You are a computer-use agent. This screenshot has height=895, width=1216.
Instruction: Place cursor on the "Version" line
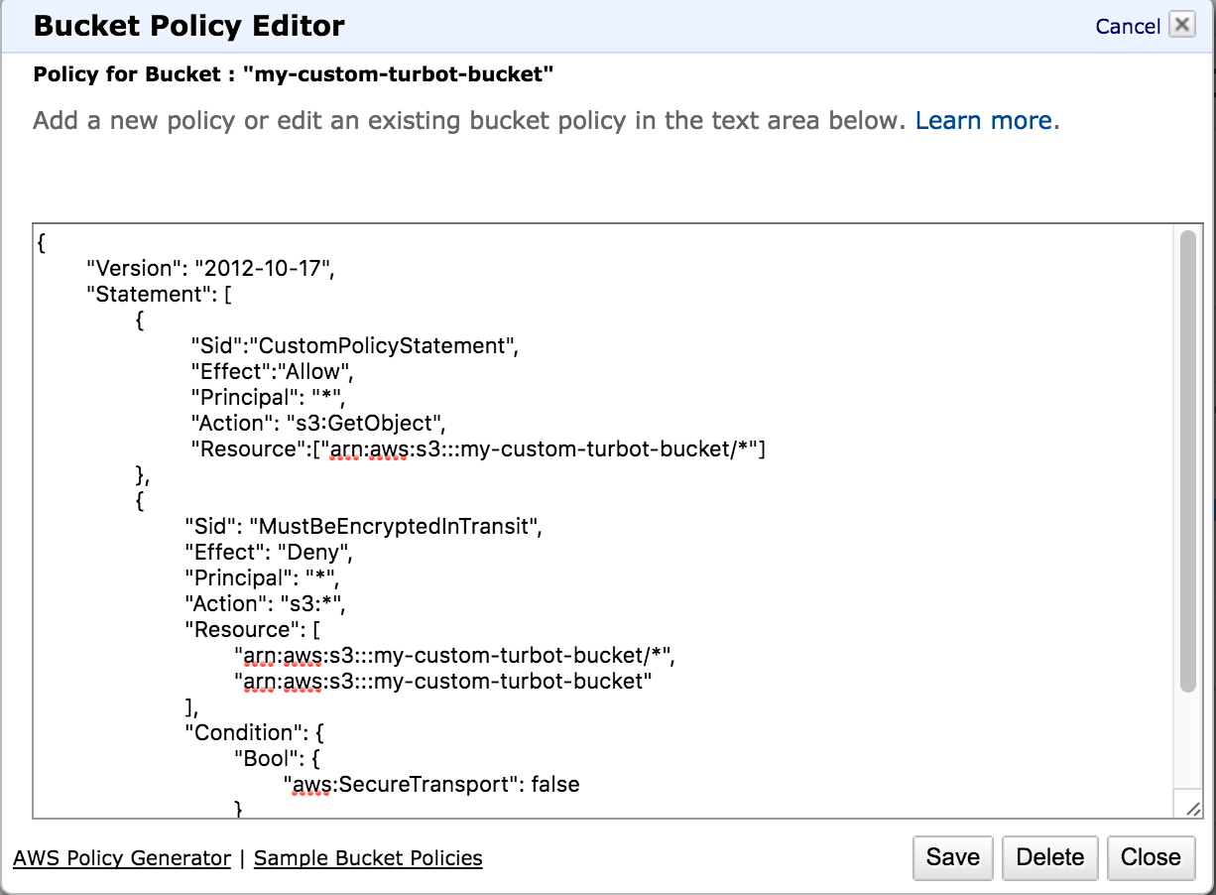210,268
